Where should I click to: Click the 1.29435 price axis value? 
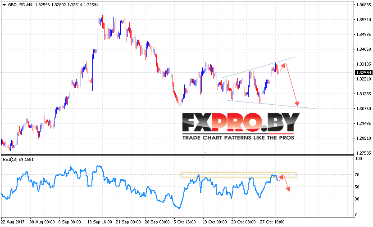coord(364,124)
